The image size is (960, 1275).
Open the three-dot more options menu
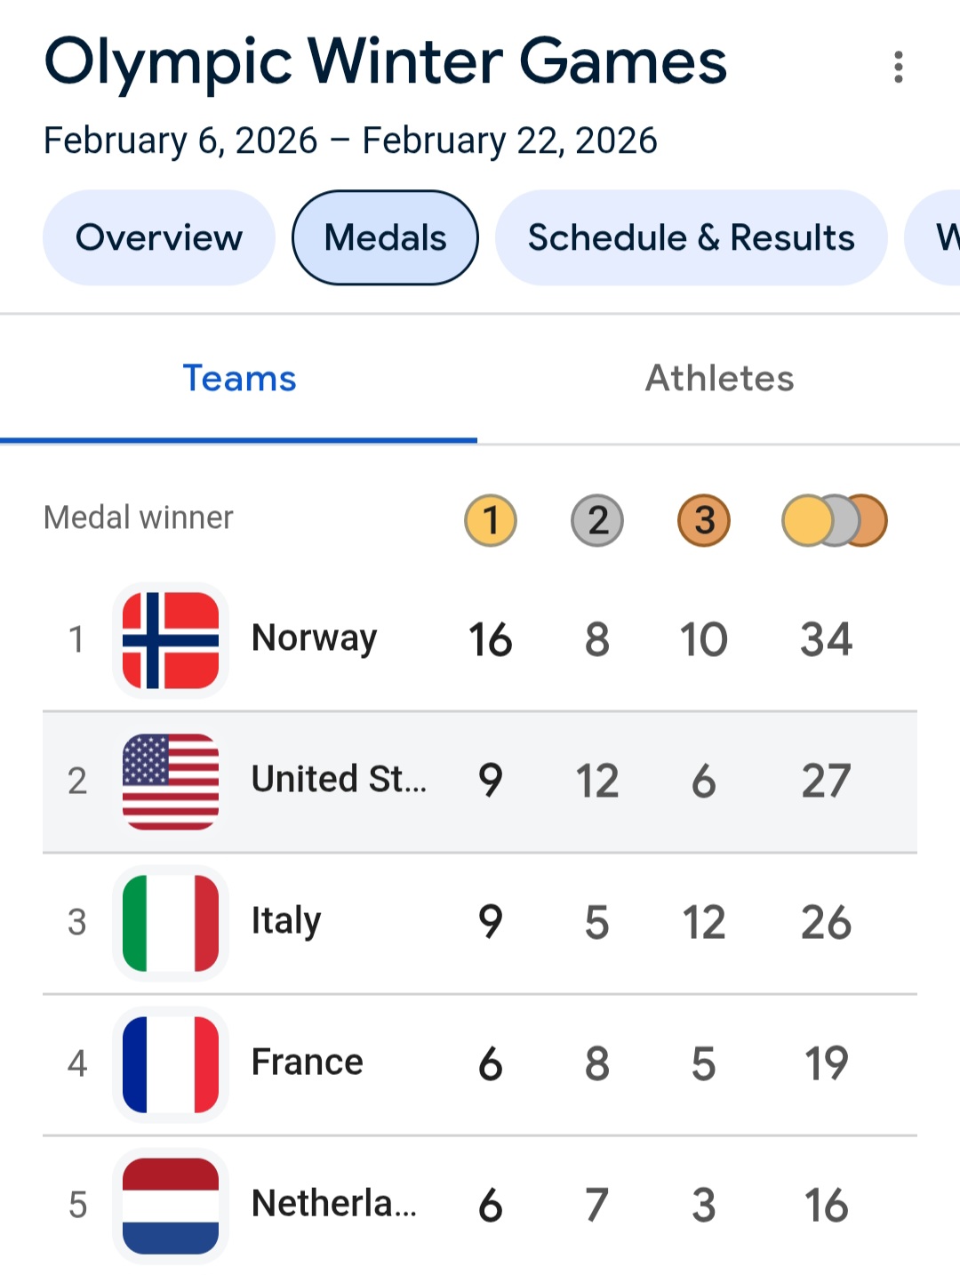(899, 67)
